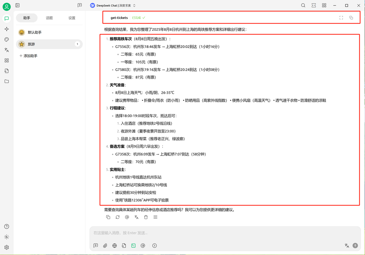This screenshot has width=365, height=255.
Task: Click the @ model mention icon in input toolbar
Action: pyautogui.click(x=143, y=246)
